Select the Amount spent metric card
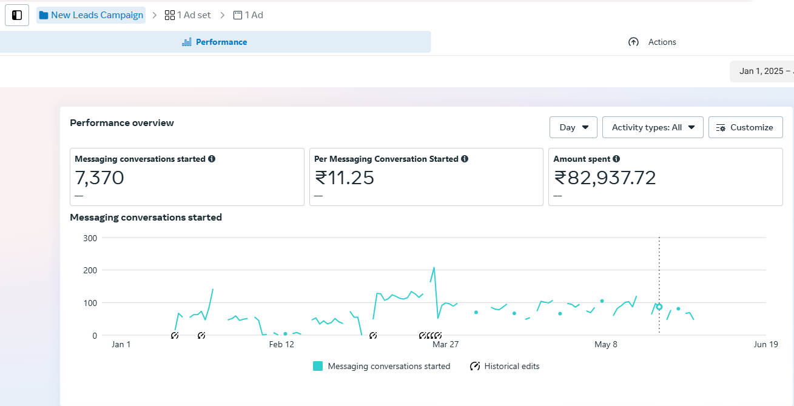Screen dimensions: 794x406 tap(665, 177)
